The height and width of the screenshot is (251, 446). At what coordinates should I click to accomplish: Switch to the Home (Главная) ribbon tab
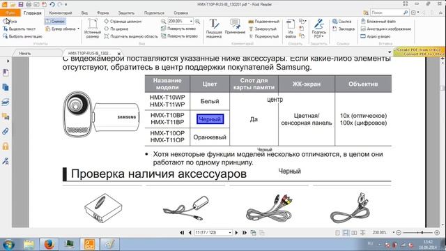pos(33,13)
